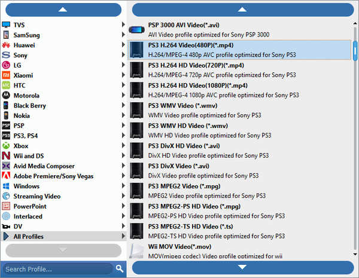
Task: Click the Nokia phone icon
Action: [x=6, y=115]
